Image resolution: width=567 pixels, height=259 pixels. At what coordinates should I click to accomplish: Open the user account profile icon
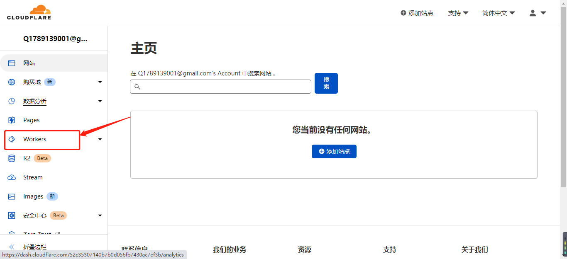click(533, 13)
